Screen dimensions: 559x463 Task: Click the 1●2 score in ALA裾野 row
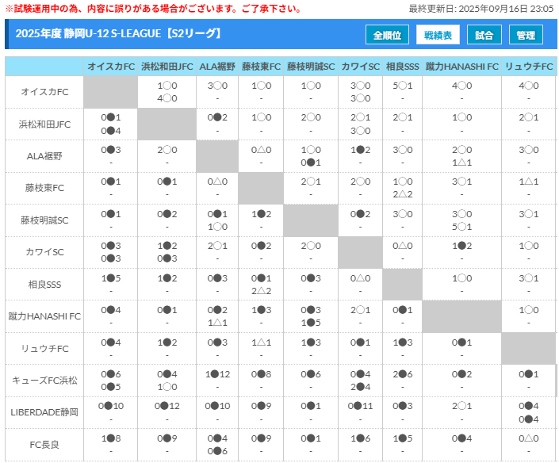(361, 150)
